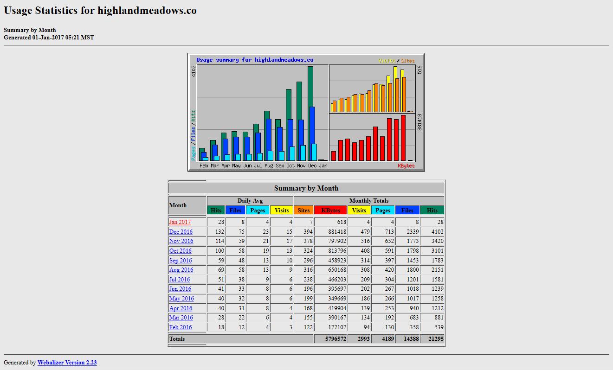The image size is (613, 370).
Task: Click the Totals row label
Action: tap(177, 339)
